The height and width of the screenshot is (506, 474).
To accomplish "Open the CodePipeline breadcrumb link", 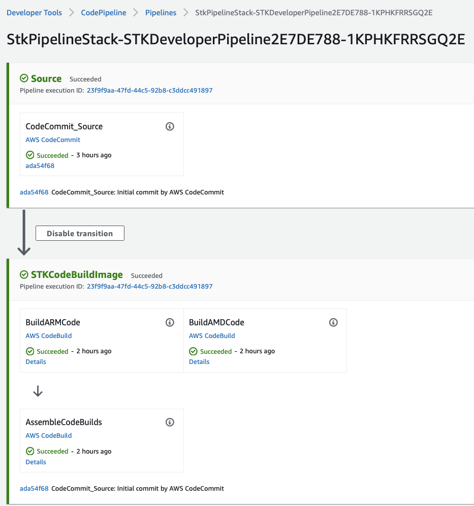I will (x=103, y=13).
